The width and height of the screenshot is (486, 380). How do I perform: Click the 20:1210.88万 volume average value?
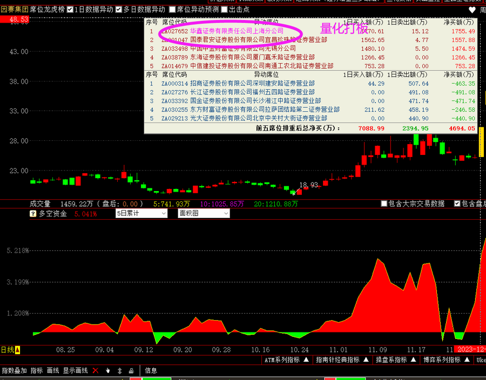point(276,204)
